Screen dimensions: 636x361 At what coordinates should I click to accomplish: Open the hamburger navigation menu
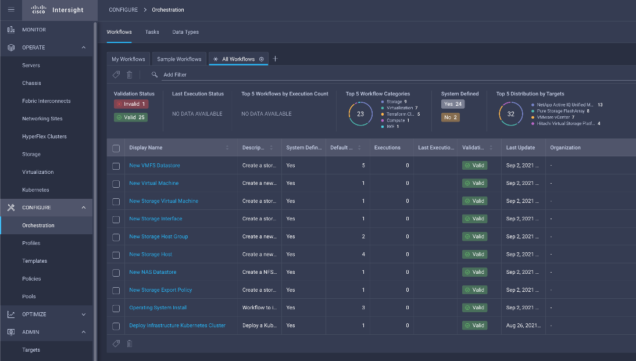pyautogui.click(x=11, y=10)
